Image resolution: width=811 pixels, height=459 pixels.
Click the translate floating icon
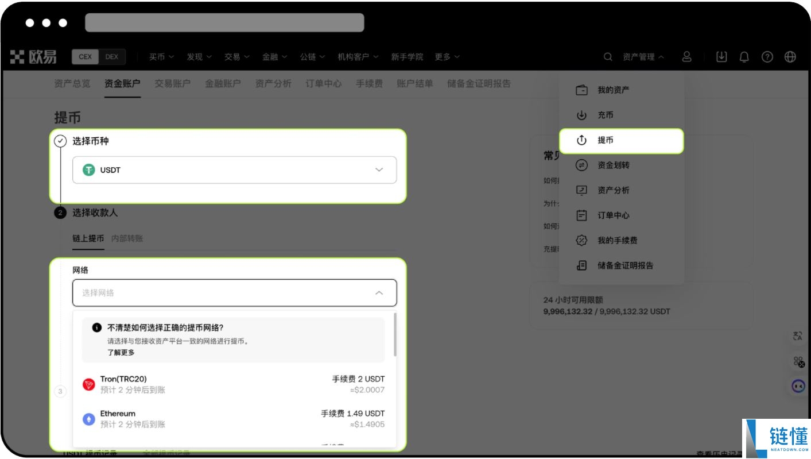pyautogui.click(x=798, y=337)
